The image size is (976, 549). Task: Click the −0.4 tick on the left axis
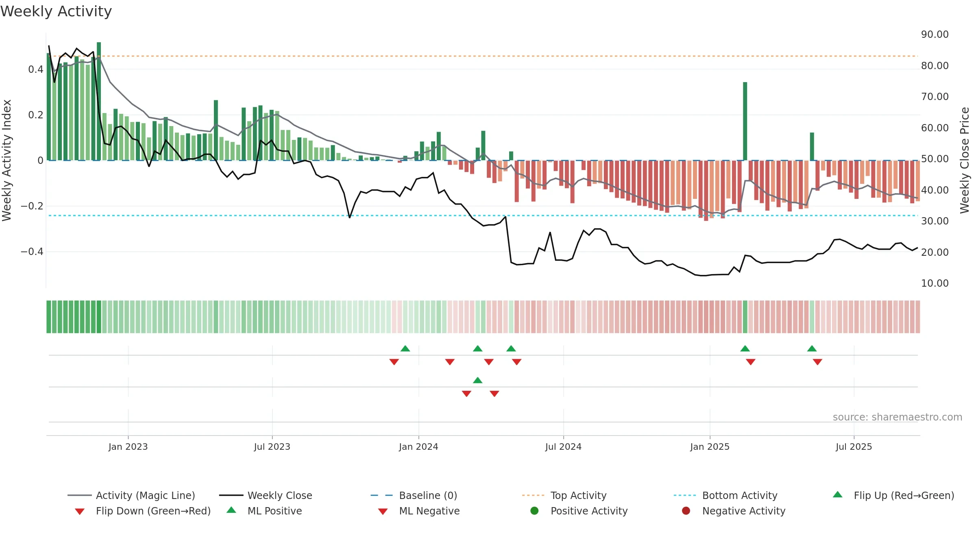pyautogui.click(x=32, y=252)
